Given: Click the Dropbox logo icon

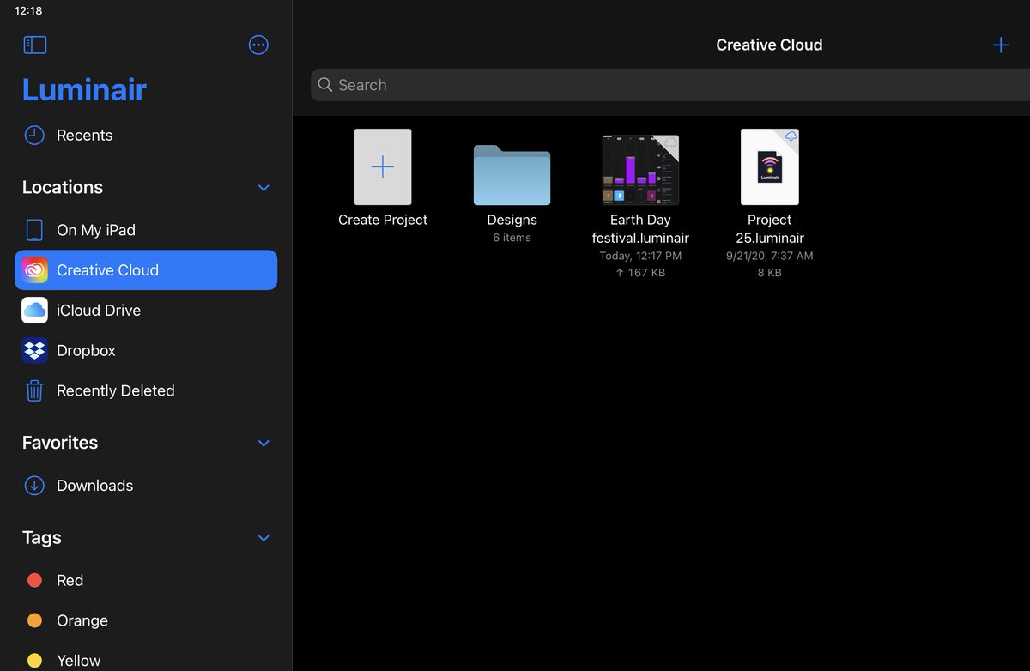Looking at the screenshot, I should click(x=34, y=350).
